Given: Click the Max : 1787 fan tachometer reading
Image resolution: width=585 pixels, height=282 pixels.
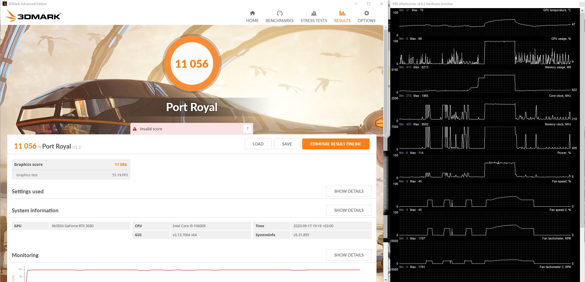Looking at the screenshot, I should click(x=417, y=238).
